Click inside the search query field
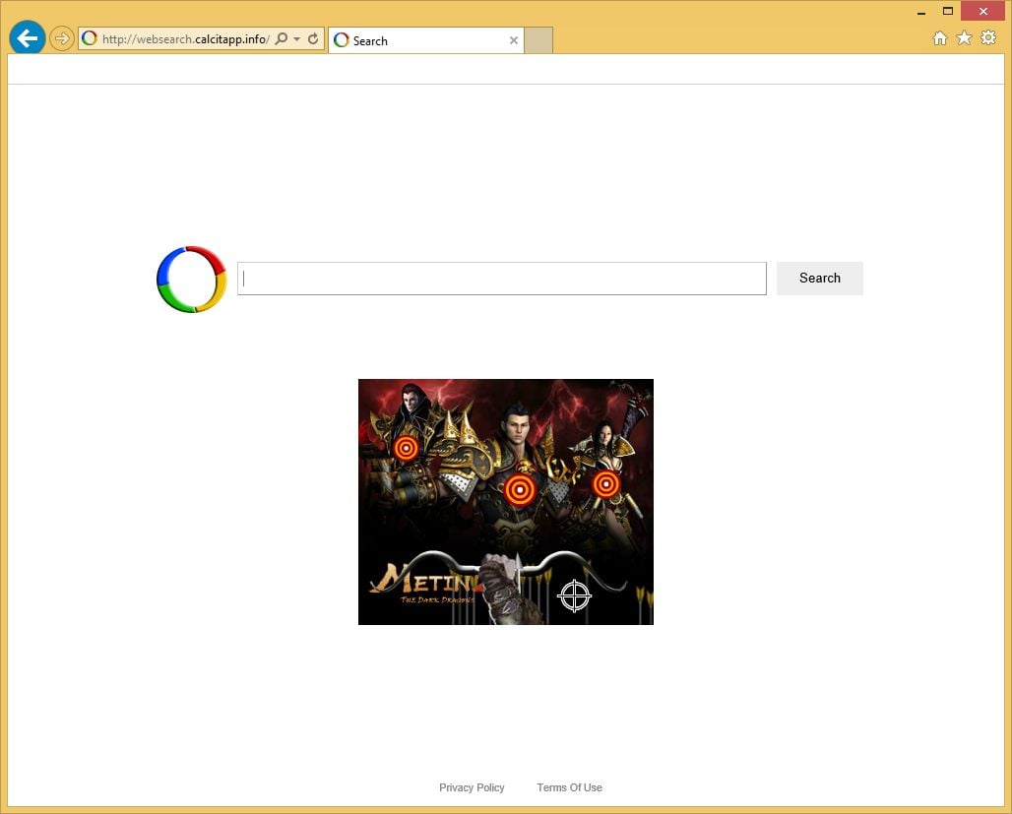The height and width of the screenshot is (814, 1012). 502,279
